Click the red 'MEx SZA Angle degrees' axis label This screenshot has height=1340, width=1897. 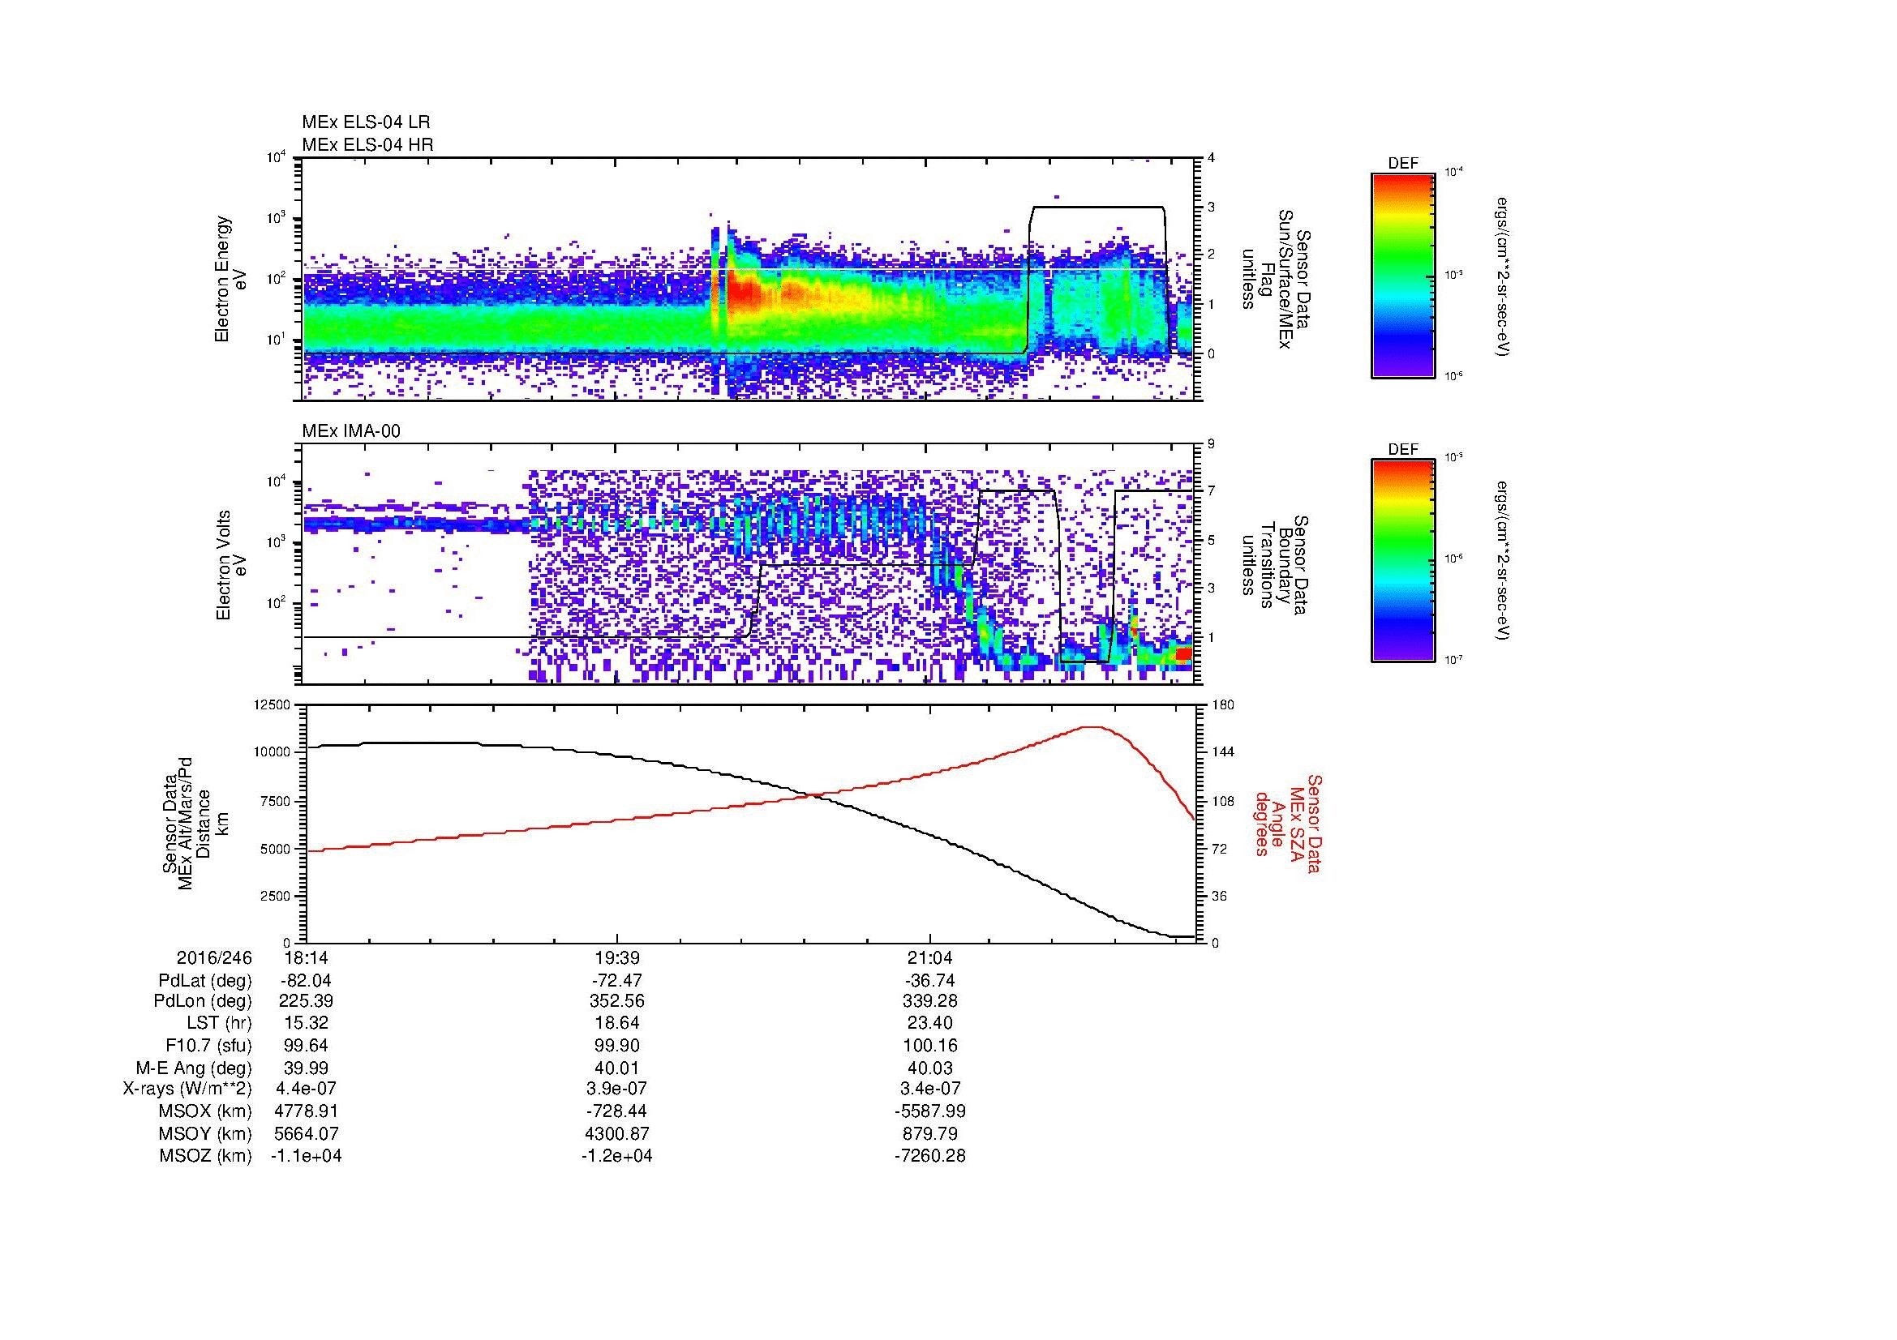click(1287, 824)
